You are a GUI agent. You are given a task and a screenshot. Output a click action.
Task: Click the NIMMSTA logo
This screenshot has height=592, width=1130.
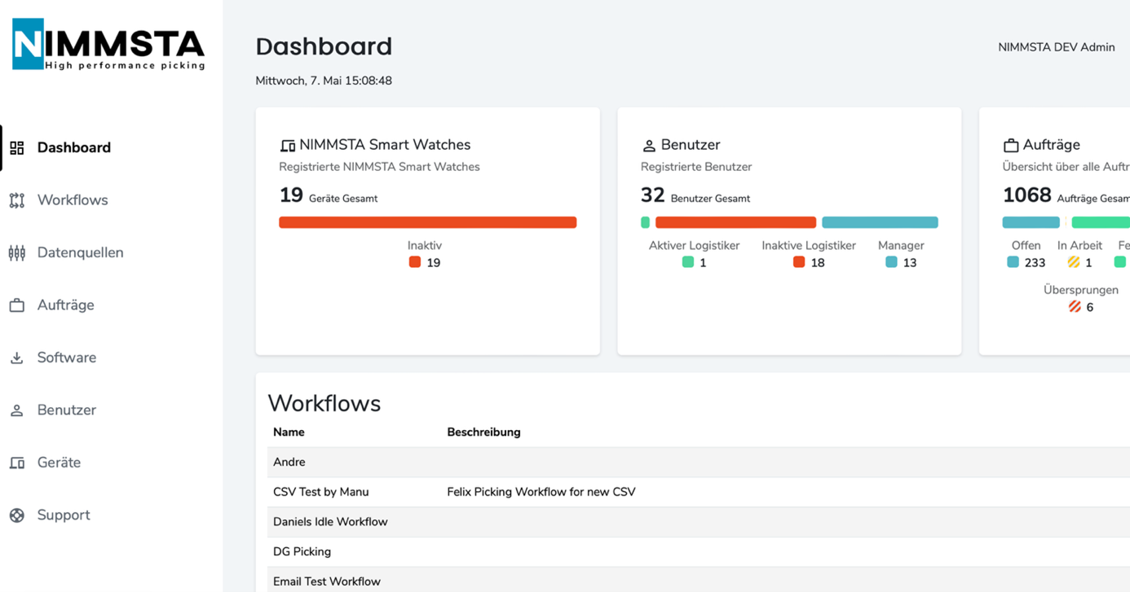(108, 45)
